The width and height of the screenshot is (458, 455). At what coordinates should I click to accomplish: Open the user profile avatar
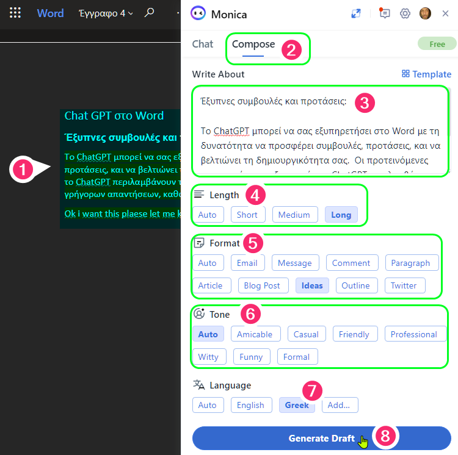click(425, 13)
